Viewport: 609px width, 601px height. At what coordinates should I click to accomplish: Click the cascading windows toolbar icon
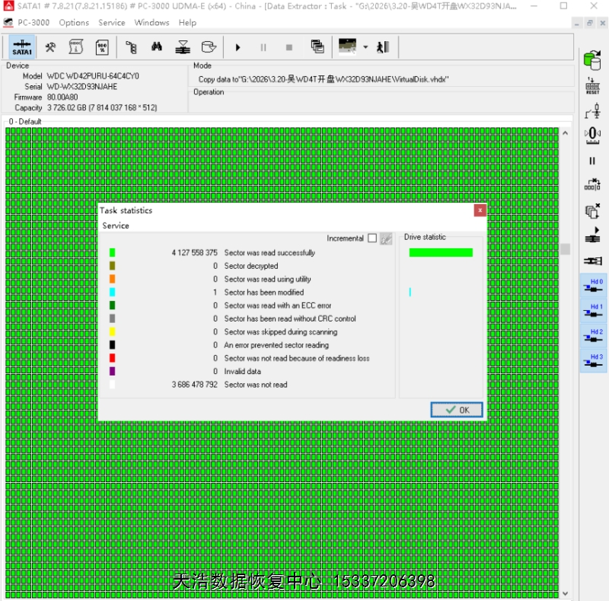[x=317, y=47]
